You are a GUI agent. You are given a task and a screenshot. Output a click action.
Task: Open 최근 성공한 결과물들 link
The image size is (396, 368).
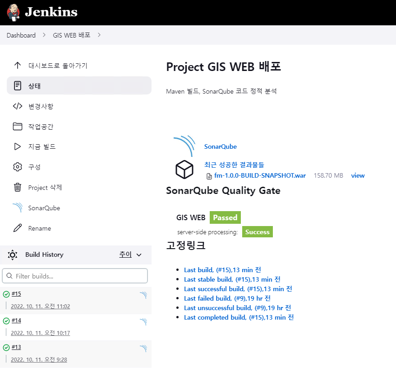[234, 165]
